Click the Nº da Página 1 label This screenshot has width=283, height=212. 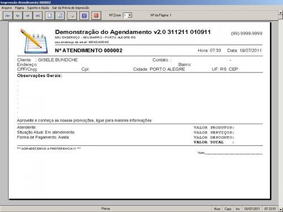[161, 15]
